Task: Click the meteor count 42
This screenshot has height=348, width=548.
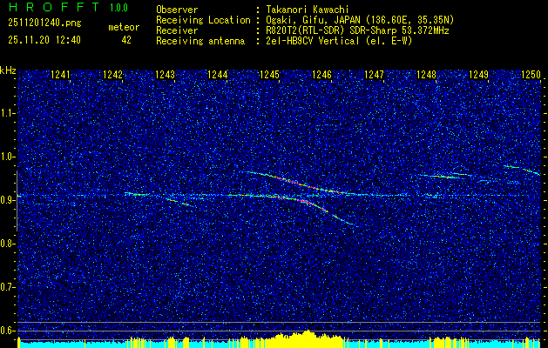Action: click(126, 40)
